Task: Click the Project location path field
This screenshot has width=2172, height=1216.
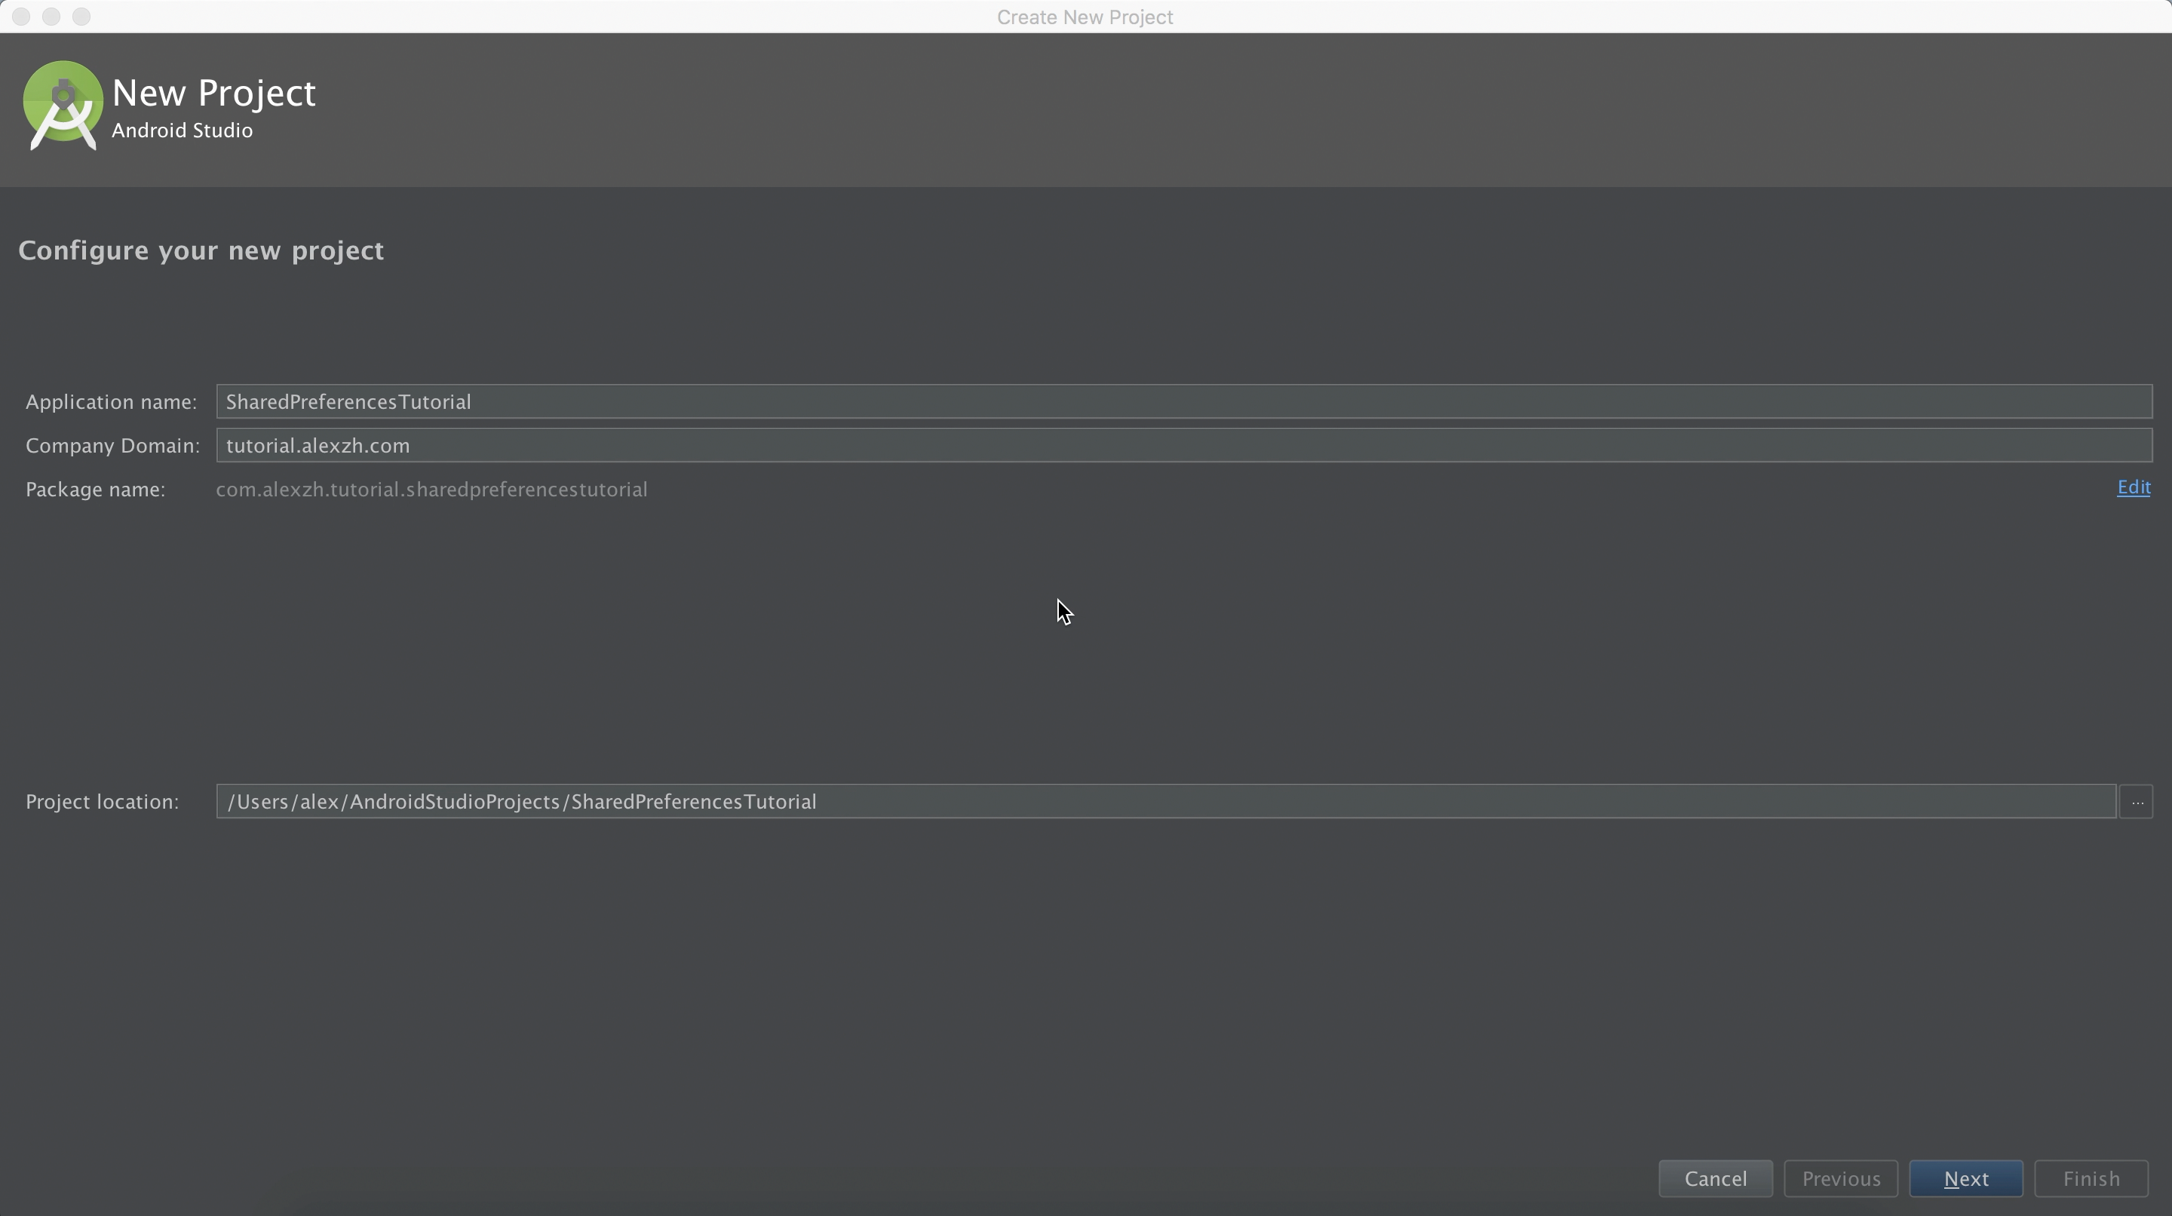Action: click(1164, 802)
